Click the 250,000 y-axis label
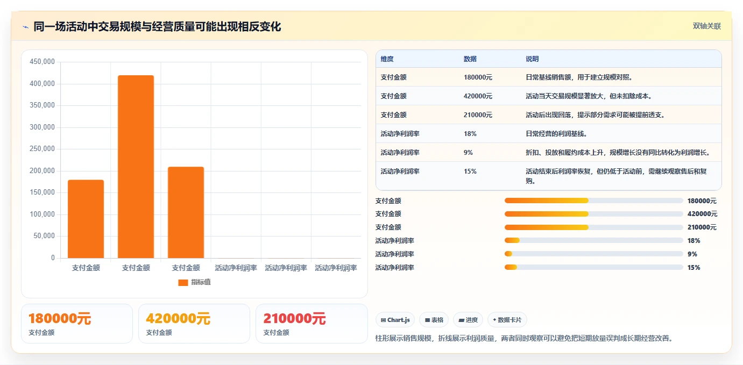 (x=42, y=149)
